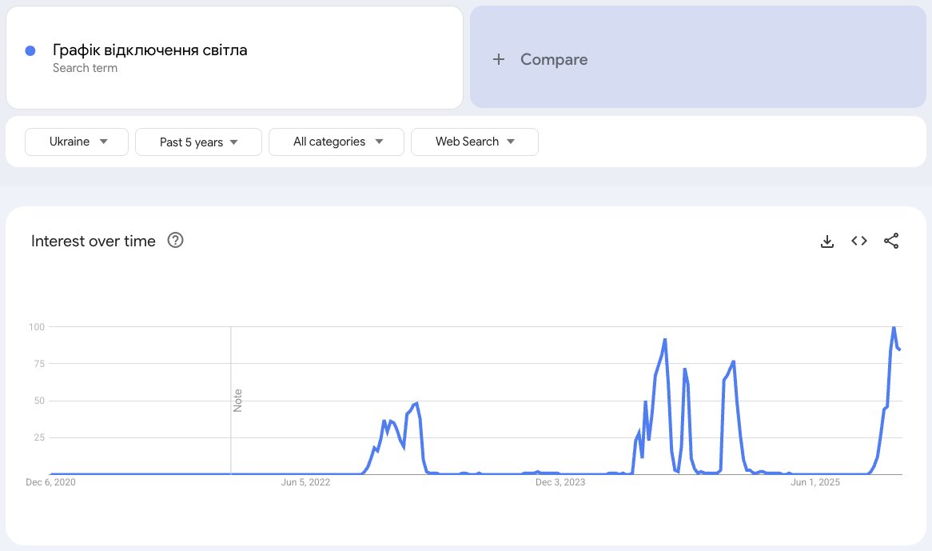Expand the All categories dropdown
The width and height of the screenshot is (932, 551).
[337, 142]
